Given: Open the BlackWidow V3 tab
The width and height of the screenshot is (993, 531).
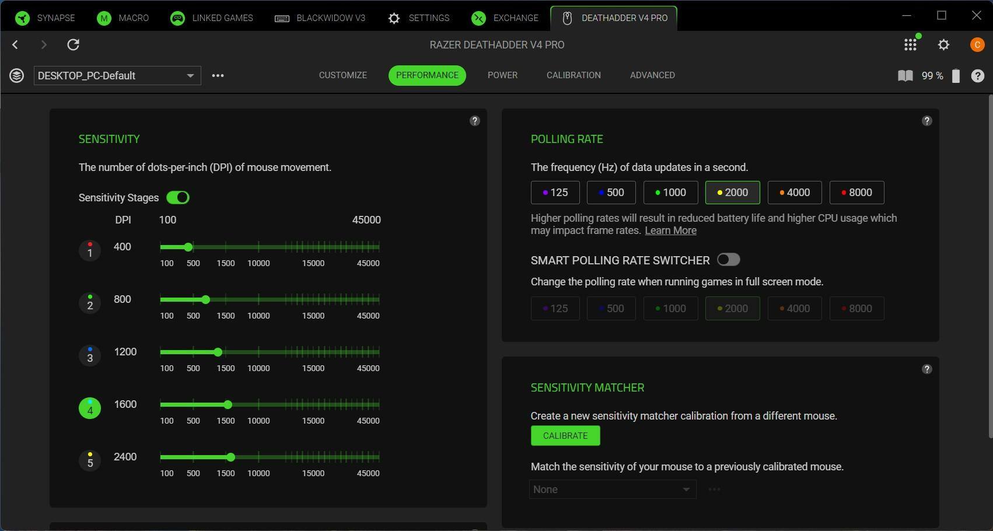Looking at the screenshot, I should click(x=320, y=18).
